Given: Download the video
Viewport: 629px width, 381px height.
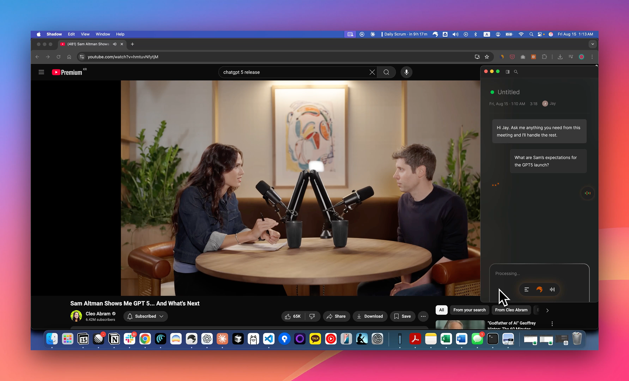Looking at the screenshot, I should click(370, 316).
